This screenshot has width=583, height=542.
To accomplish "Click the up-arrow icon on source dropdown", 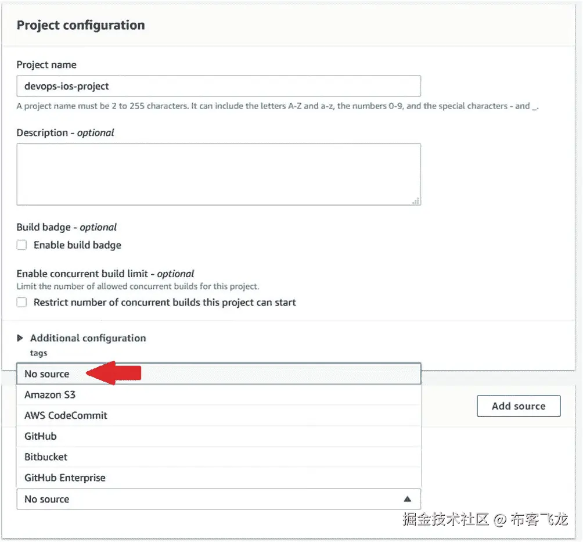I will pyautogui.click(x=408, y=499).
